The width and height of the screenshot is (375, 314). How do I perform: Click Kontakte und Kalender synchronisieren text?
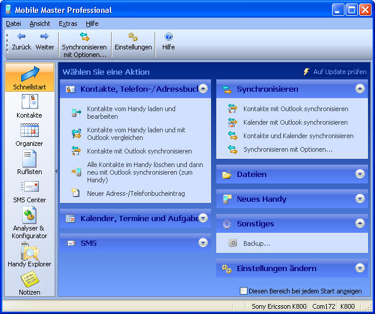pos(298,136)
